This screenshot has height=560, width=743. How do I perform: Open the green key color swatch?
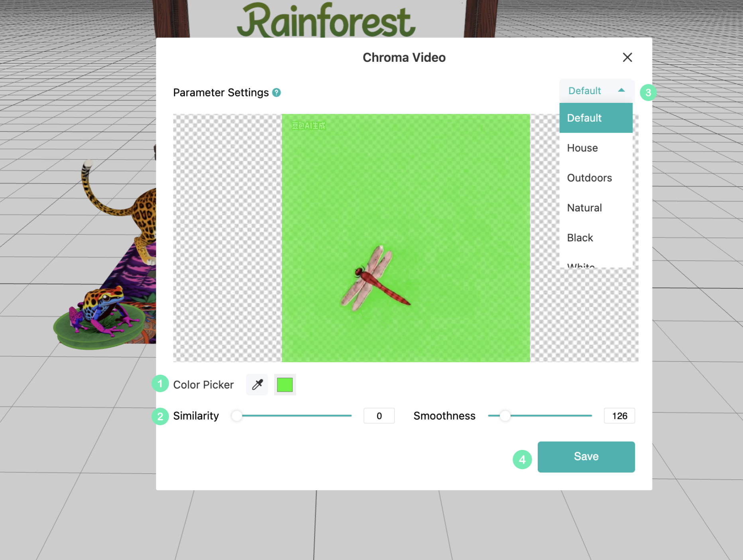285,385
